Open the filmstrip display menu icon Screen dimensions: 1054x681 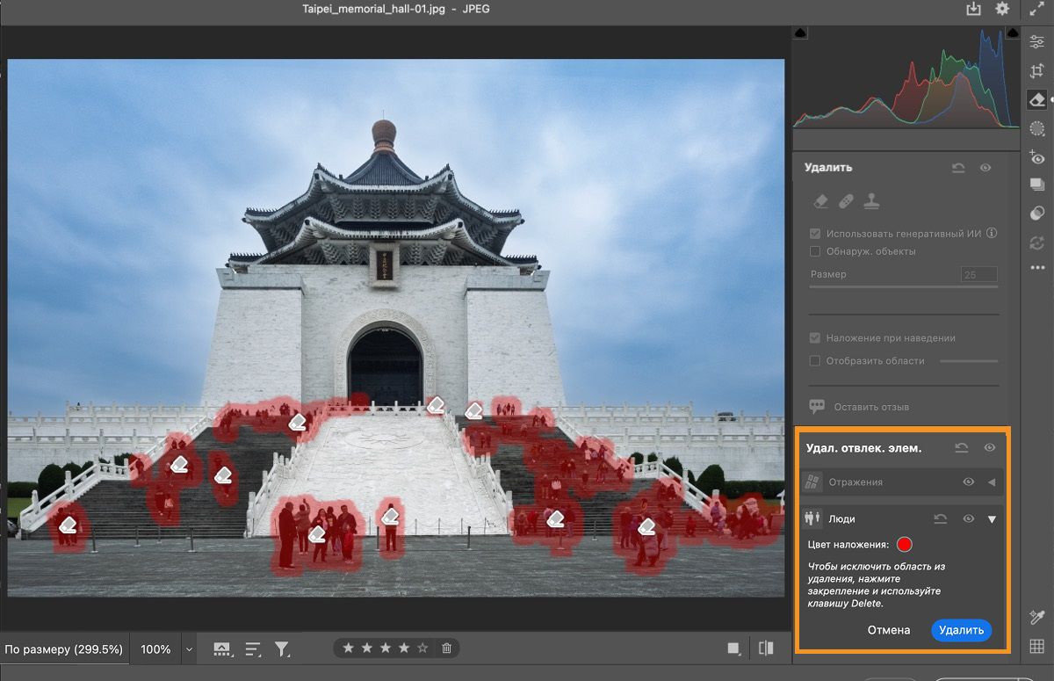click(222, 649)
